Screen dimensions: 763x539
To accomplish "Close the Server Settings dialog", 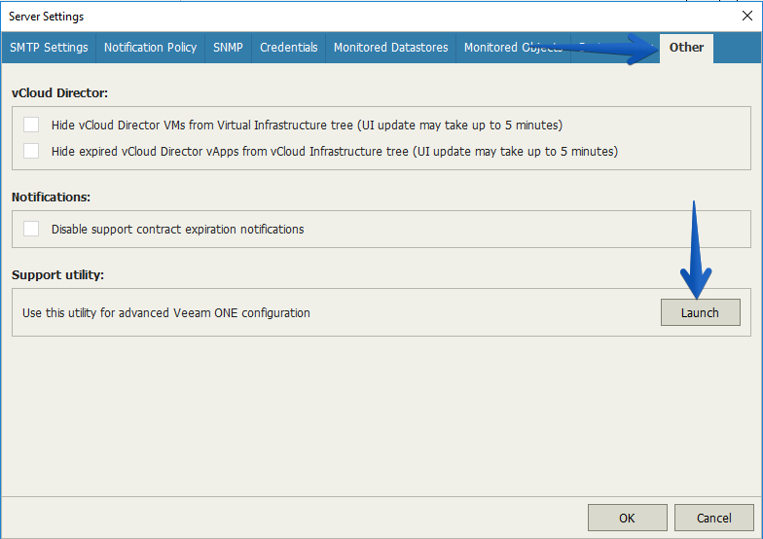I will tap(747, 16).
